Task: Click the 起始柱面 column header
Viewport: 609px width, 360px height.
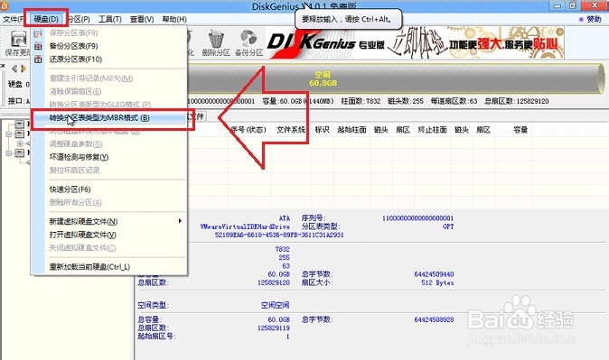Action: 351,130
